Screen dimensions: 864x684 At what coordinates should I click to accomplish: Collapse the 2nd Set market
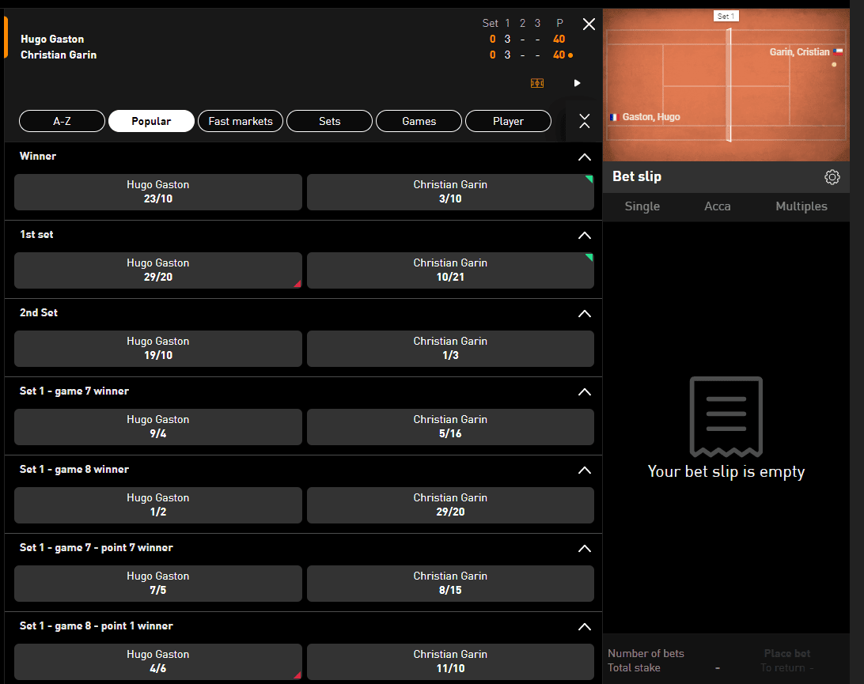click(585, 314)
